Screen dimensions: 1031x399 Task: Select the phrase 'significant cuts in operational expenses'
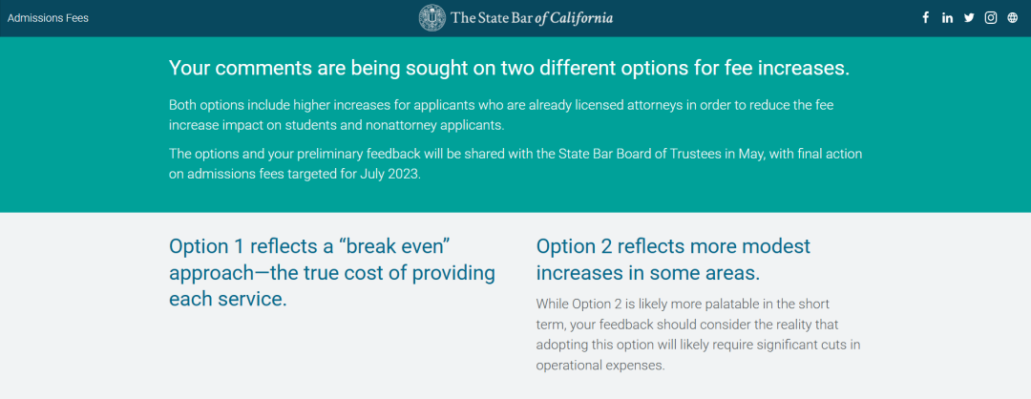698,355
